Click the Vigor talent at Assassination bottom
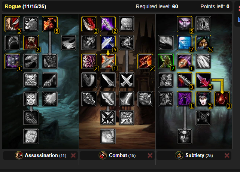Image resolution: width=240 pixels, height=172 pixels. pyautogui.click(x=31, y=136)
